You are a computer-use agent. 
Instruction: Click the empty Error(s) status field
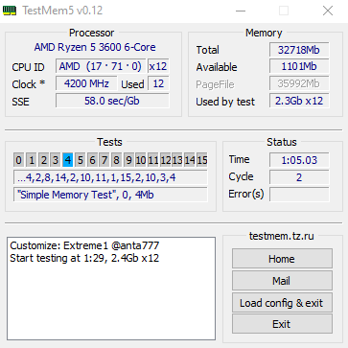pyautogui.click(x=299, y=195)
